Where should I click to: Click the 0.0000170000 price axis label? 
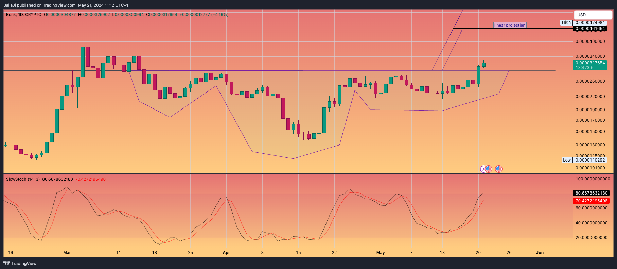(x=590, y=120)
